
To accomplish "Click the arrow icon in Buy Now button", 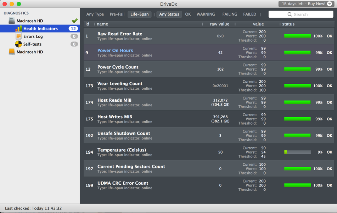I will (329, 4).
